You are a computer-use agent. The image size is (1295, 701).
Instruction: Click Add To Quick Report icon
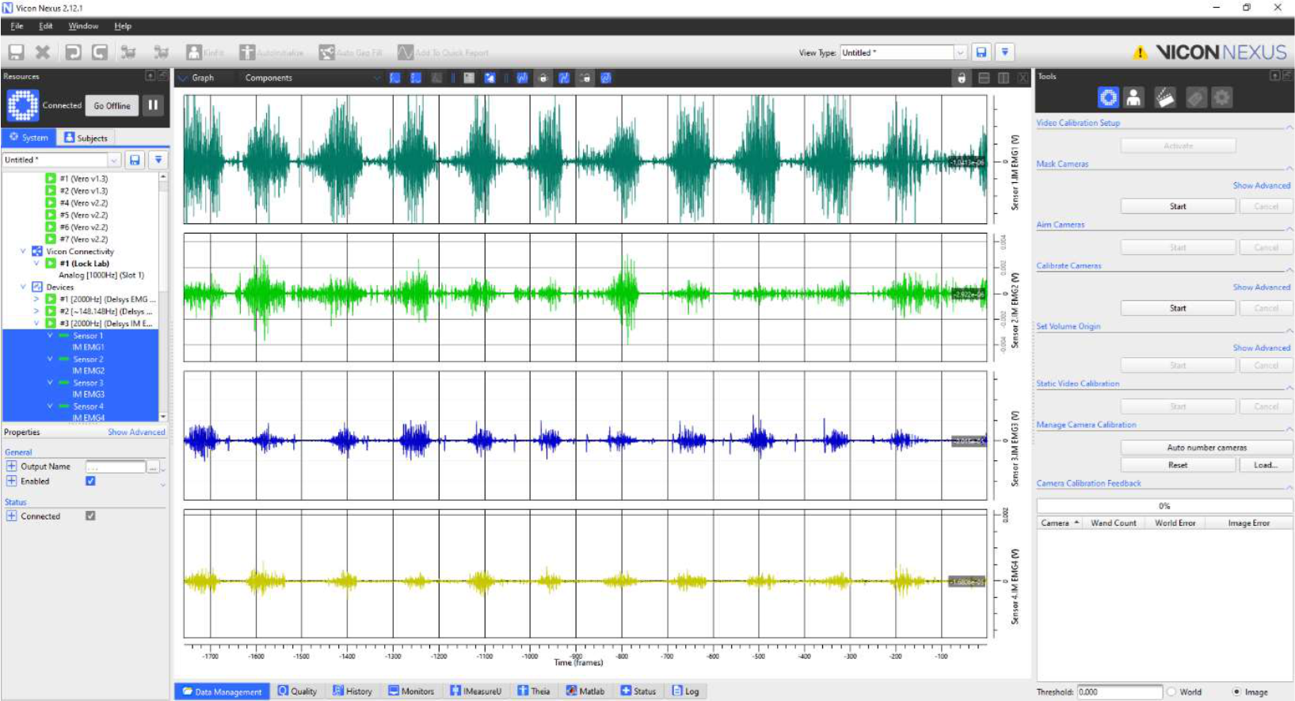[406, 52]
